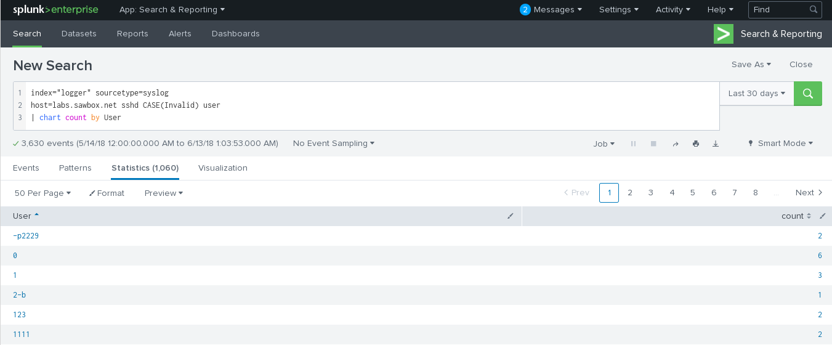Click the splunk>enterprise logo
The image size is (832, 345).
(x=55, y=10)
